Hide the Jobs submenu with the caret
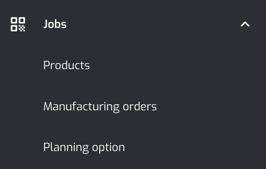The width and height of the screenshot is (266, 169). [x=245, y=24]
